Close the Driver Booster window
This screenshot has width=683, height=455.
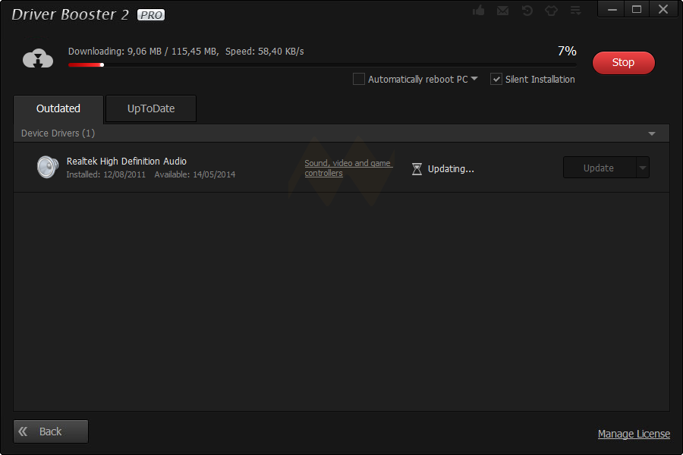coord(663,9)
